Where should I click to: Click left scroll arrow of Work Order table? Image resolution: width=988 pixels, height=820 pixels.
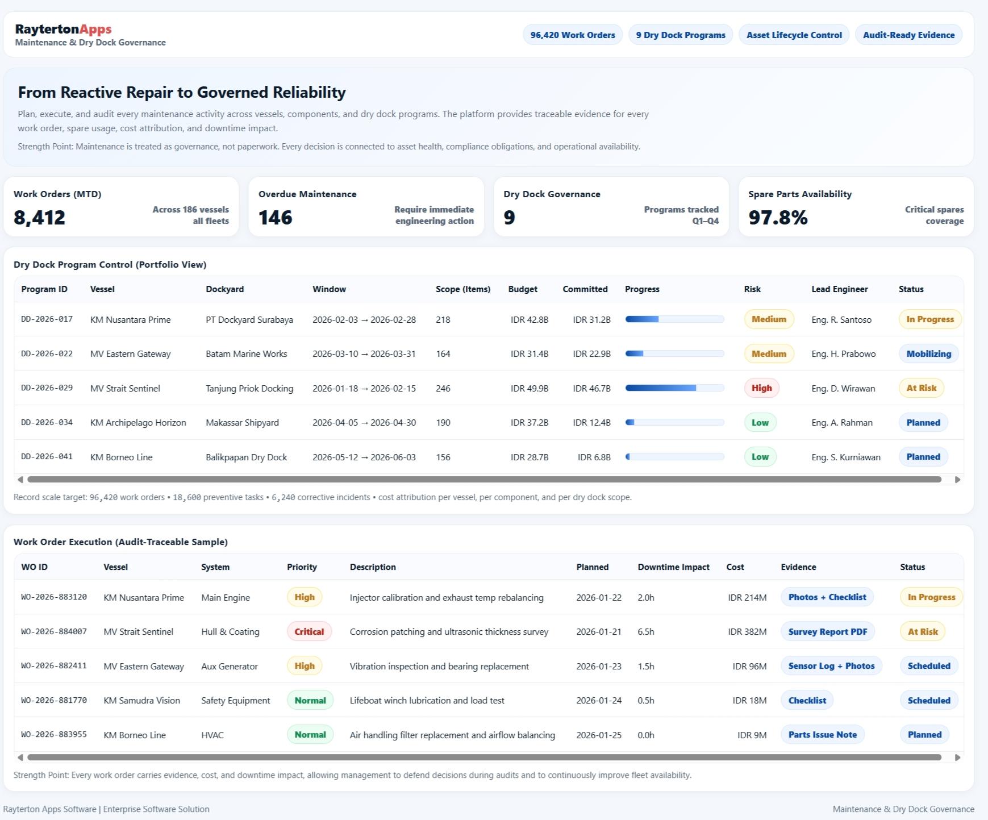(20, 757)
